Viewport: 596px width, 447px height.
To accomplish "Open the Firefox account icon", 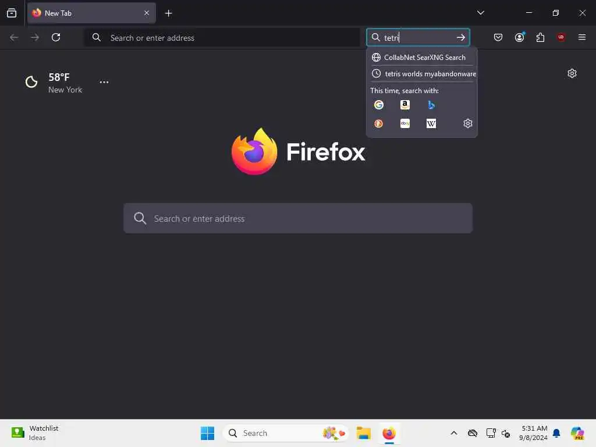I will coord(519,37).
